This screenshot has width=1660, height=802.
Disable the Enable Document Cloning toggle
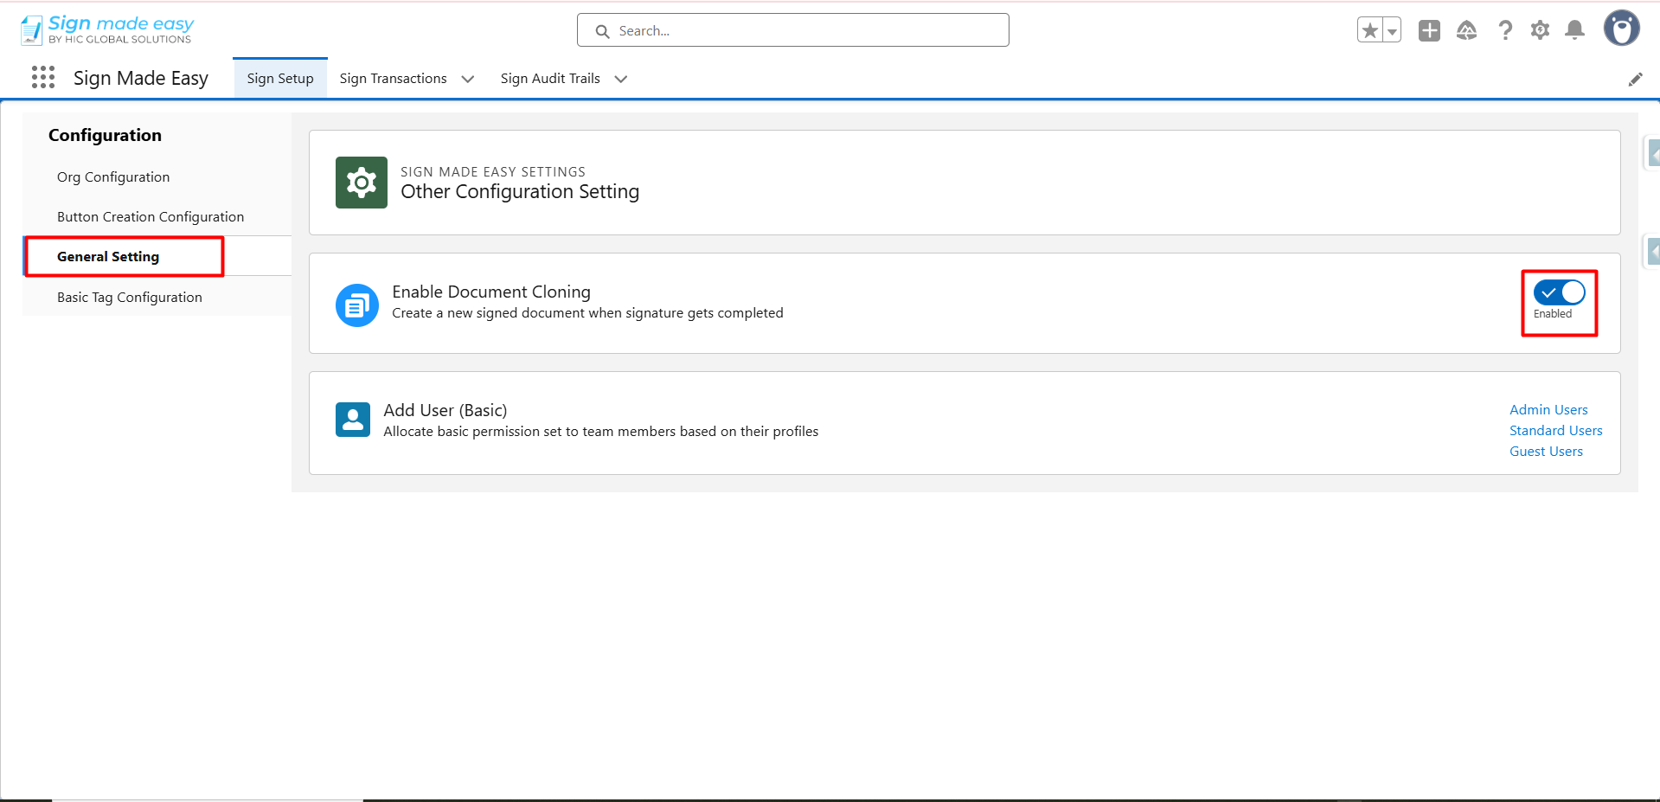pyautogui.click(x=1559, y=293)
